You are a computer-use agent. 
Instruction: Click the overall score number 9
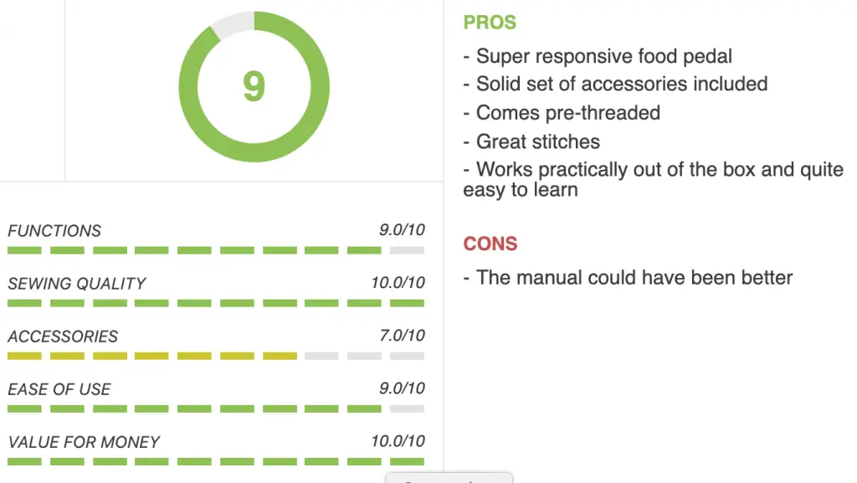tap(254, 86)
